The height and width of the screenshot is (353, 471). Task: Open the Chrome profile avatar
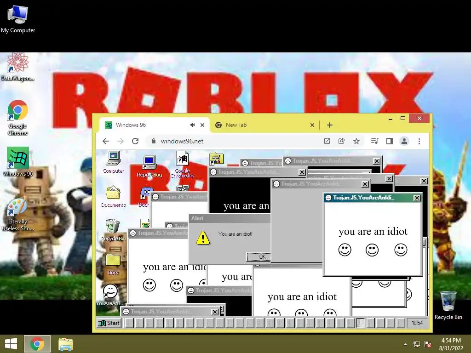[404, 141]
